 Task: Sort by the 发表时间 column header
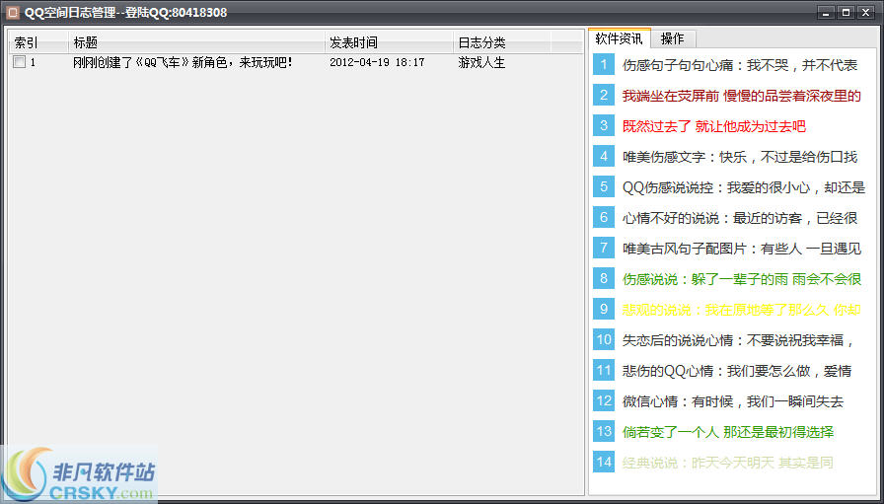389,42
